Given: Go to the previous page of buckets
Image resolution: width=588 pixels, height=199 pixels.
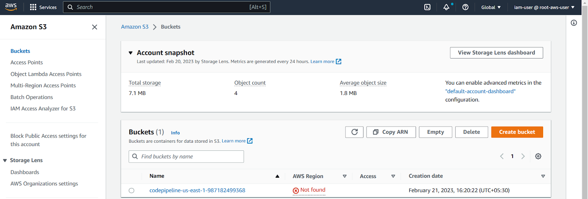Looking at the screenshot, I should pos(502,156).
